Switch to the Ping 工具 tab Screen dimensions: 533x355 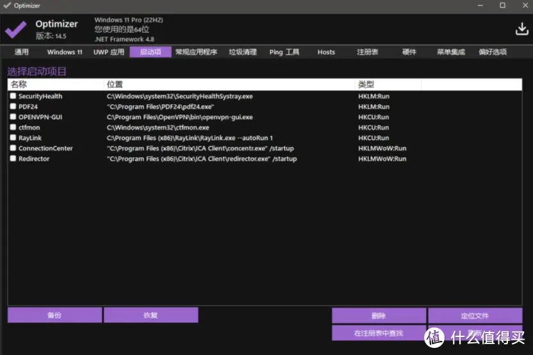pyautogui.click(x=284, y=52)
